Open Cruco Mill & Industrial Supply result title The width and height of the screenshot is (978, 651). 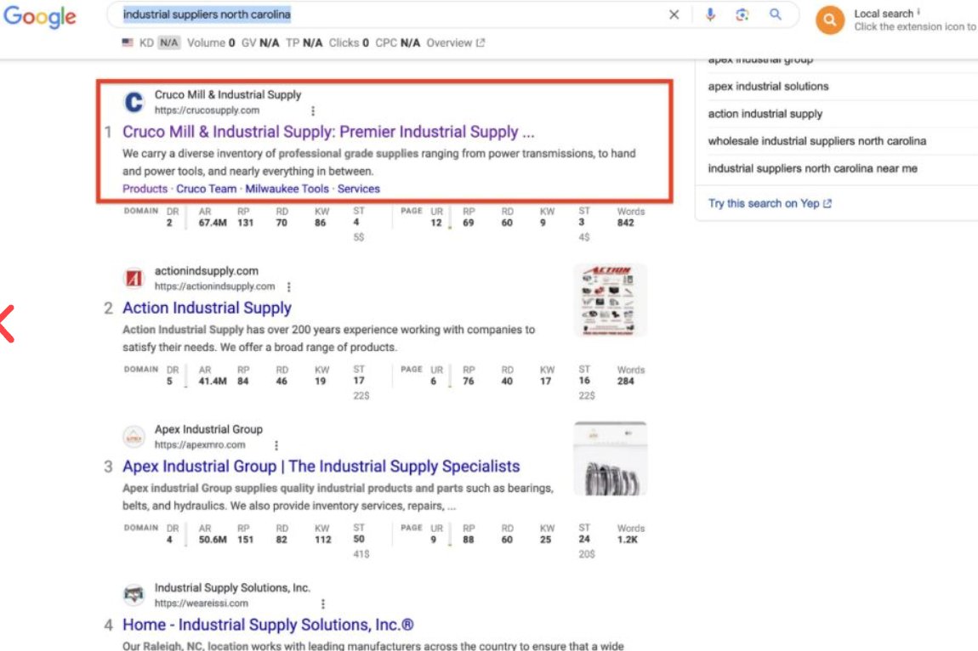pyautogui.click(x=328, y=132)
